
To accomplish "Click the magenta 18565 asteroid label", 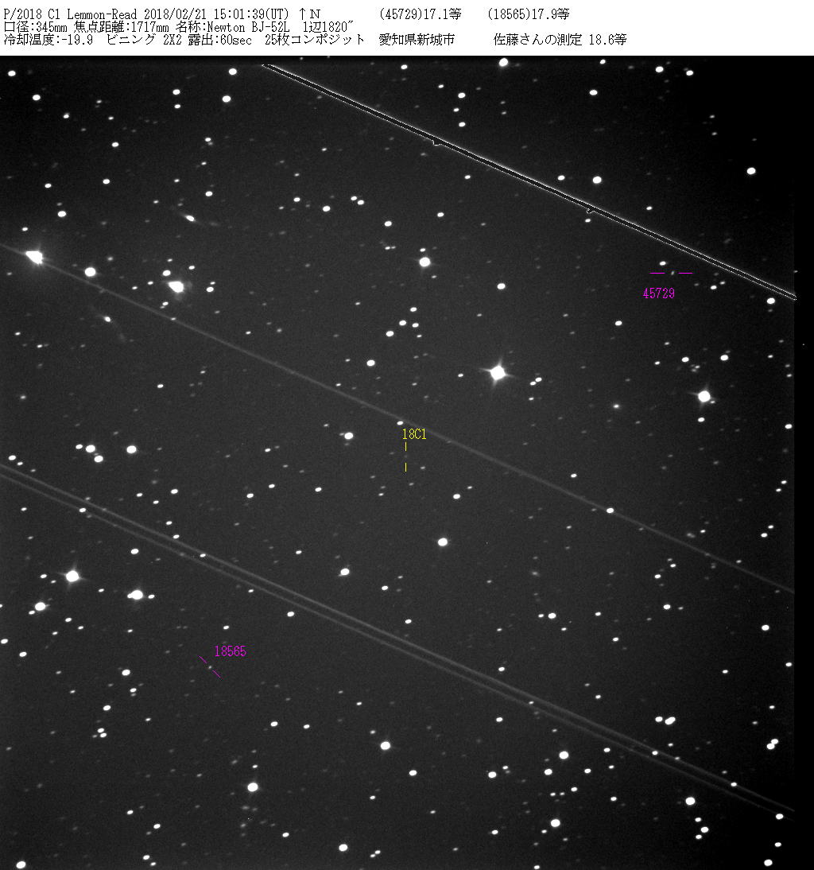I will 231,651.
